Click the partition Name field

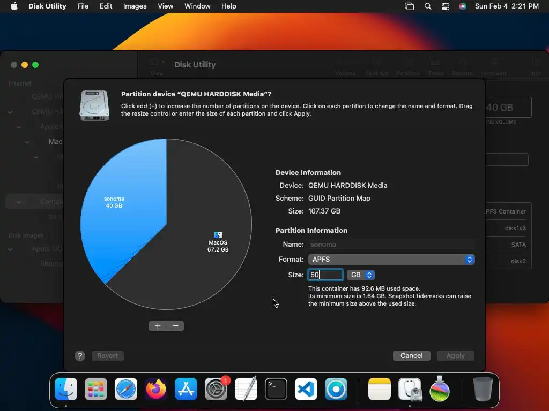(391, 244)
